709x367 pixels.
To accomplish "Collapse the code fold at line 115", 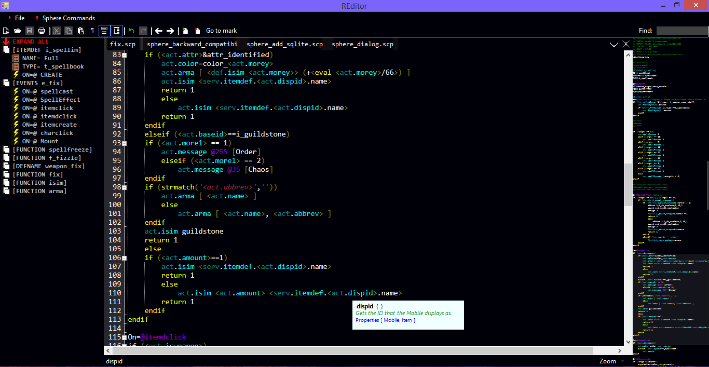I will 125,337.
